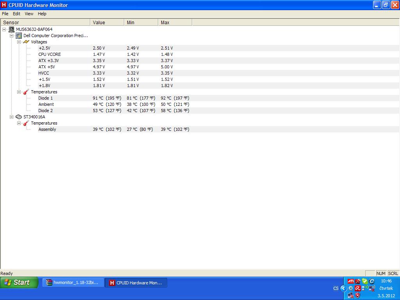Click the 1.47 V value of CPU VCORE
Viewport: 400px width, 300px height.
coord(99,54)
